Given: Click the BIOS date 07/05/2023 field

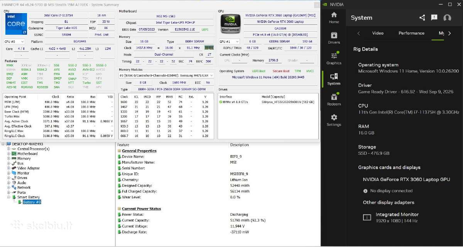Looking at the screenshot, I should [147, 29].
